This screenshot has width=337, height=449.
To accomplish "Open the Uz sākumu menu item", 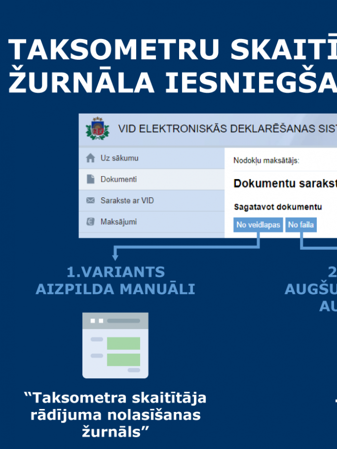I will [152, 158].
